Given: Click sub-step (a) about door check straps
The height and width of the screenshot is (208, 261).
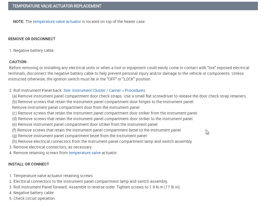Looking at the screenshot, I should point(129,96).
